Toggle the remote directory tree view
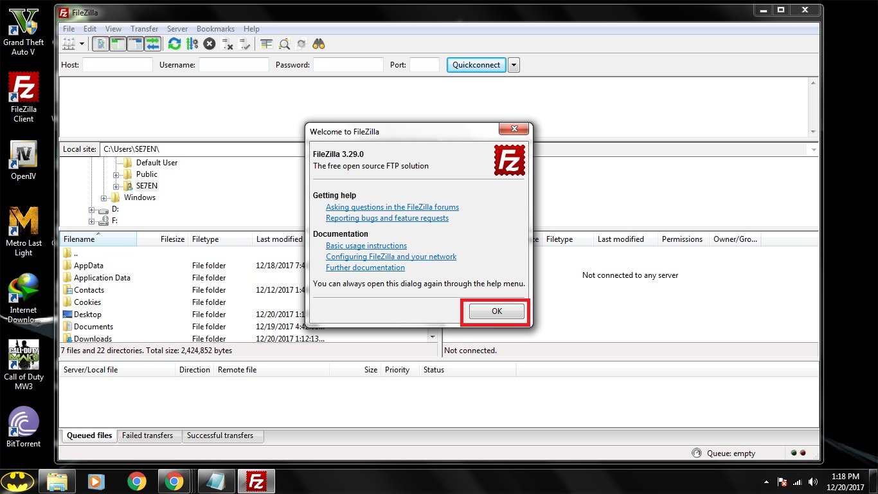878x494 pixels. tap(135, 44)
